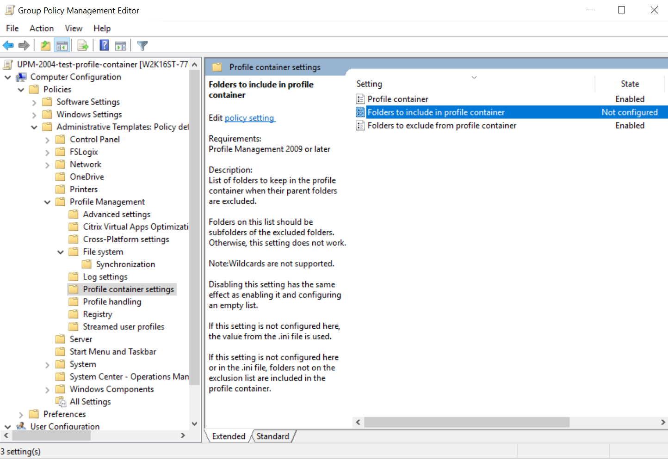The height and width of the screenshot is (460, 668).
Task: Collapse the Profile Management node
Action: (47, 202)
